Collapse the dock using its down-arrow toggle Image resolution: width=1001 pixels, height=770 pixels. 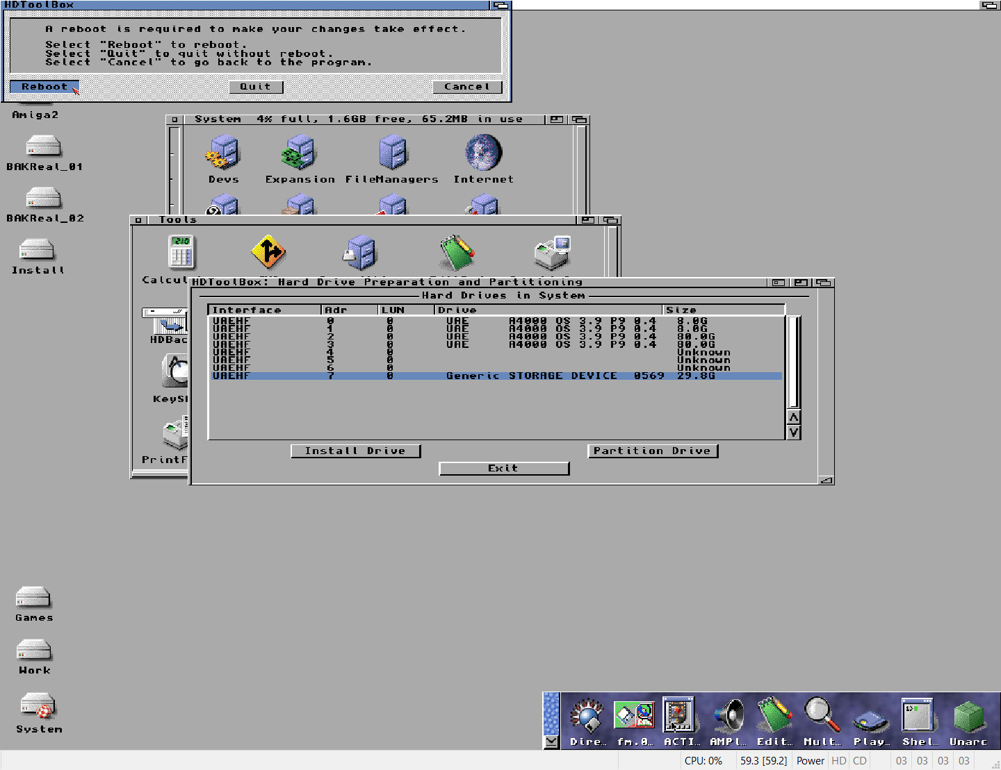551,742
